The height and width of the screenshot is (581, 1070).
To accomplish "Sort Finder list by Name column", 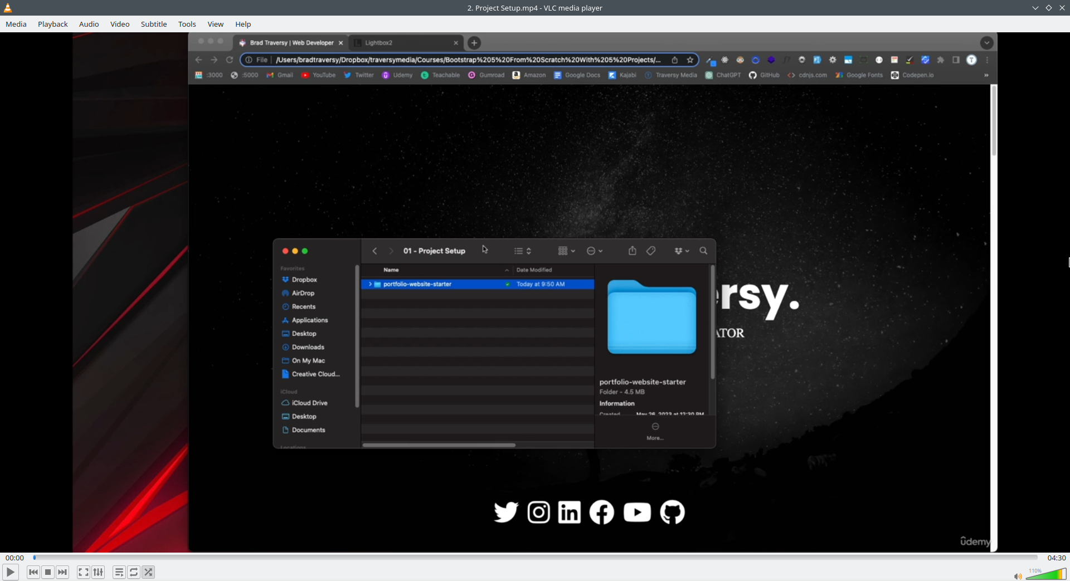I will [x=391, y=270].
